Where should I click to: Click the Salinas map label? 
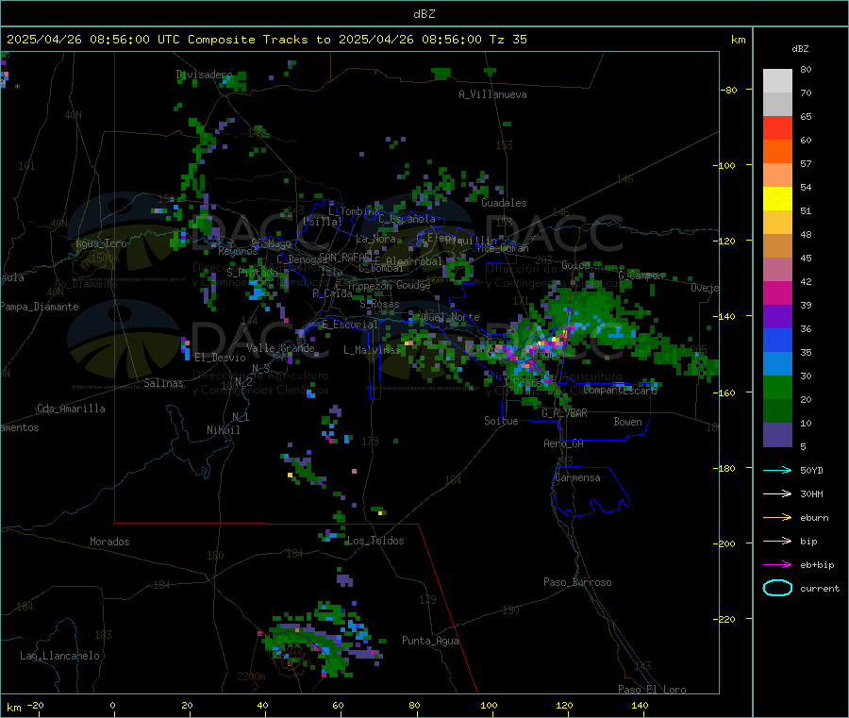(x=163, y=383)
